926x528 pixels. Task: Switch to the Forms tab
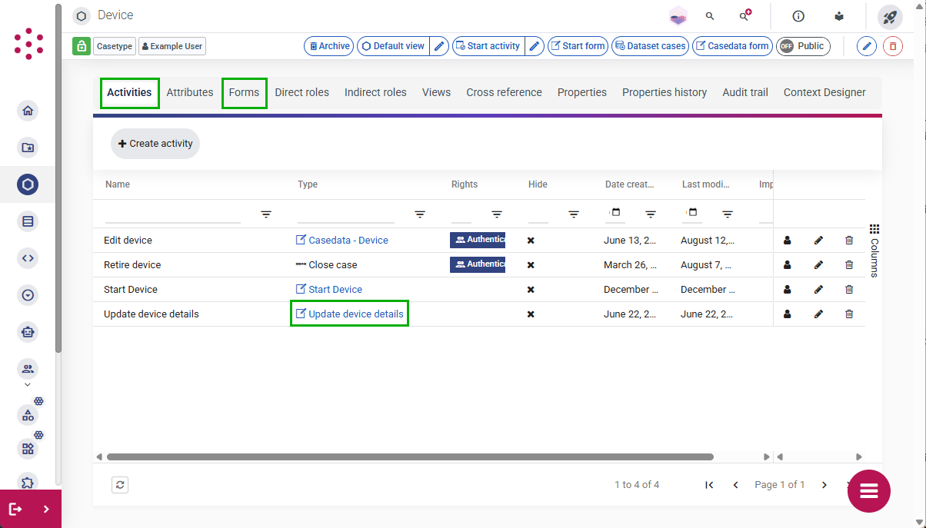click(x=244, y=92)
